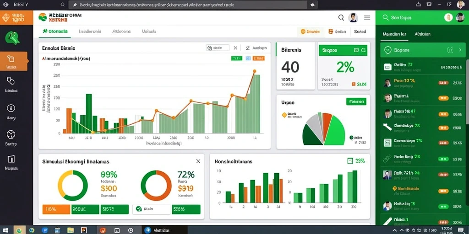Open the Windows Start menu

6,230
